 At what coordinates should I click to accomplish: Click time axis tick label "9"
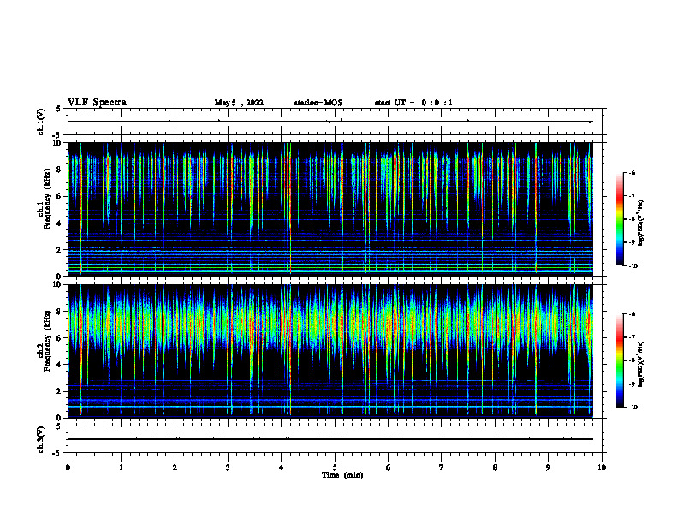point(548,467)
